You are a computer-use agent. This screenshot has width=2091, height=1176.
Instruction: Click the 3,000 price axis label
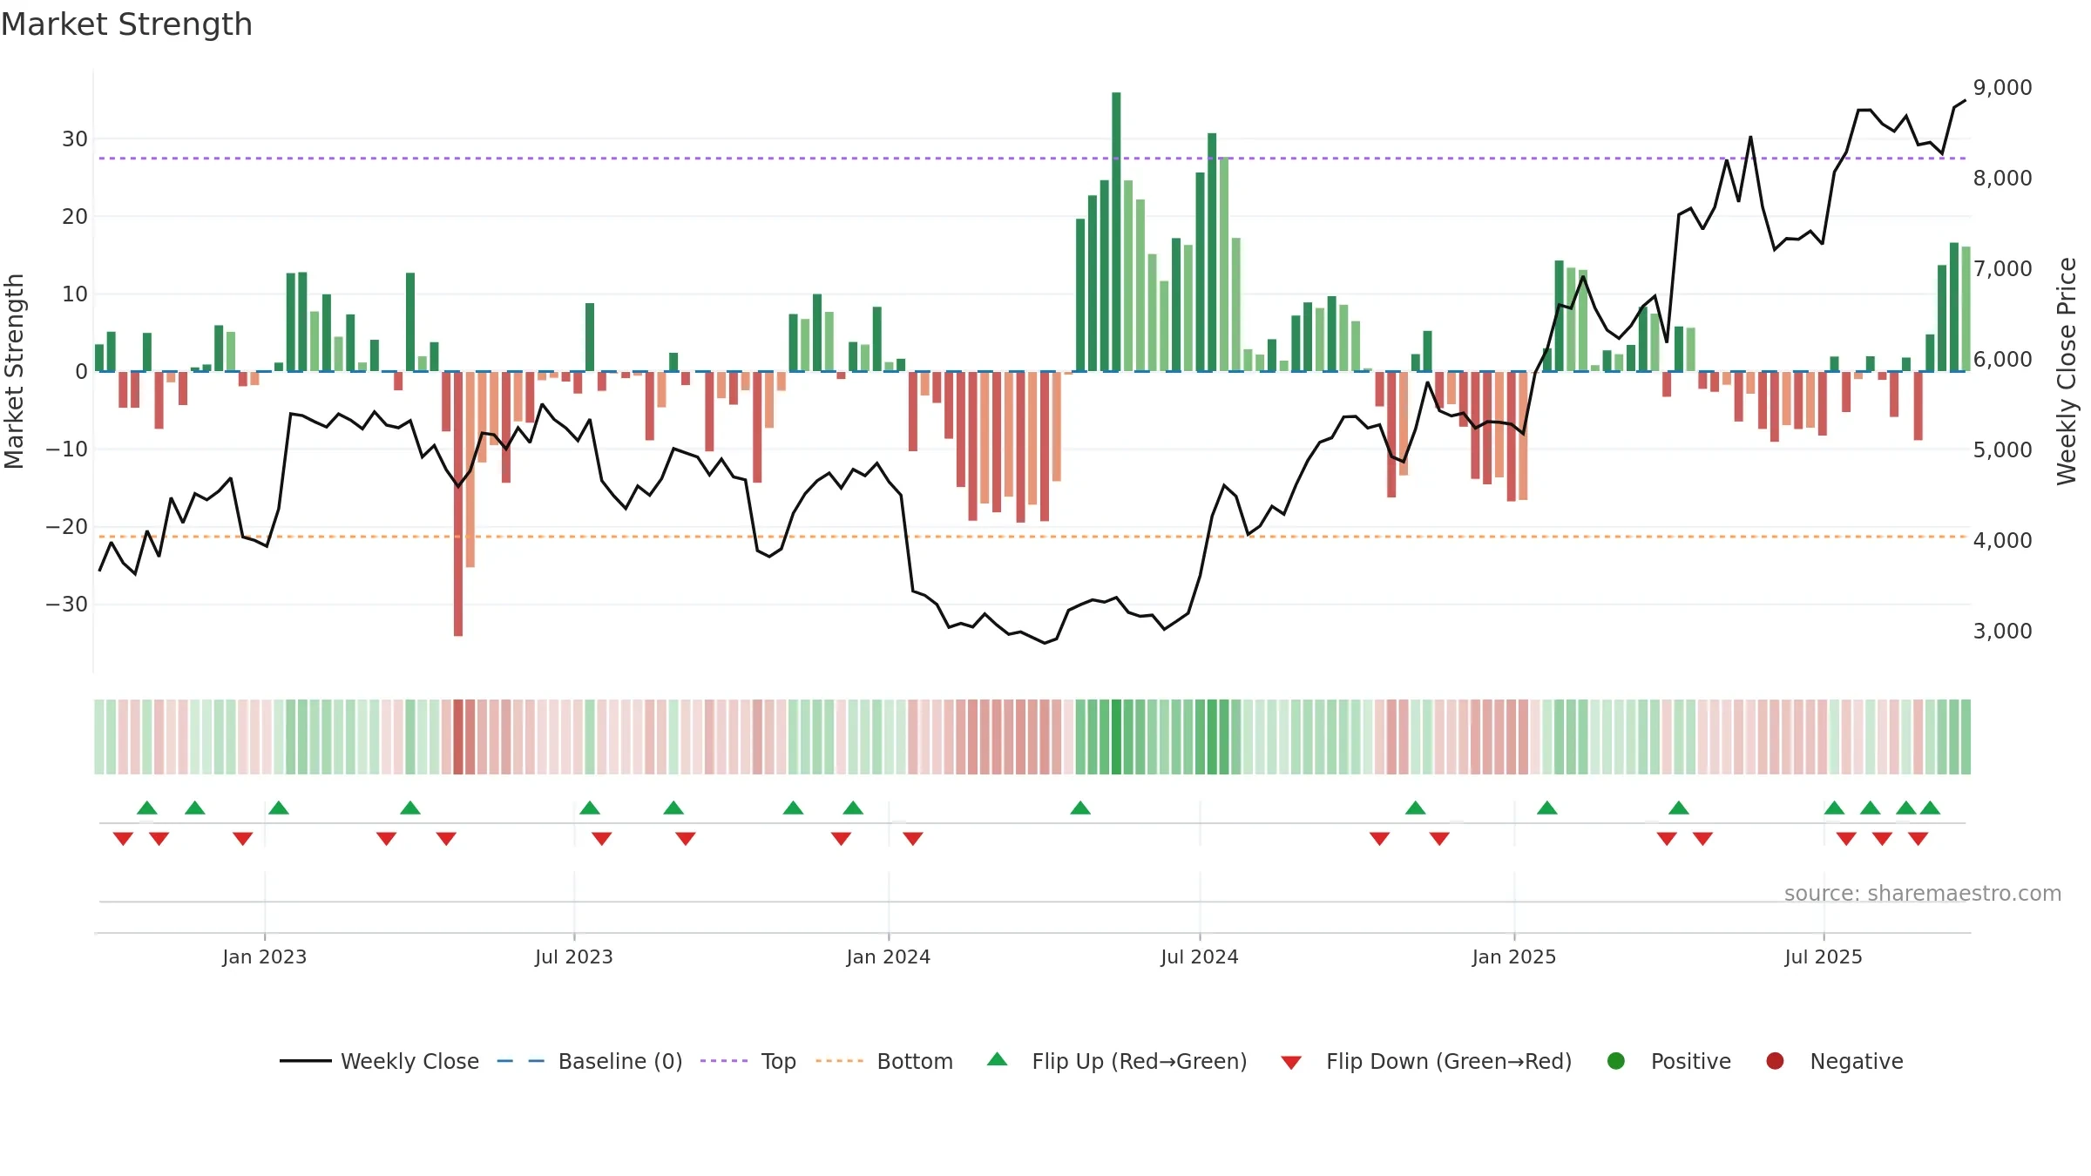point(2002,632)
